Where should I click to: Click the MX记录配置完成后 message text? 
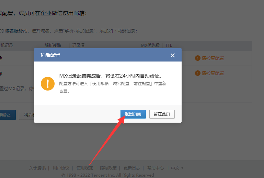[x=111, y=76]
